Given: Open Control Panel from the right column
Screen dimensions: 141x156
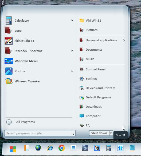Looking at the screenshot, I should 102,69.
